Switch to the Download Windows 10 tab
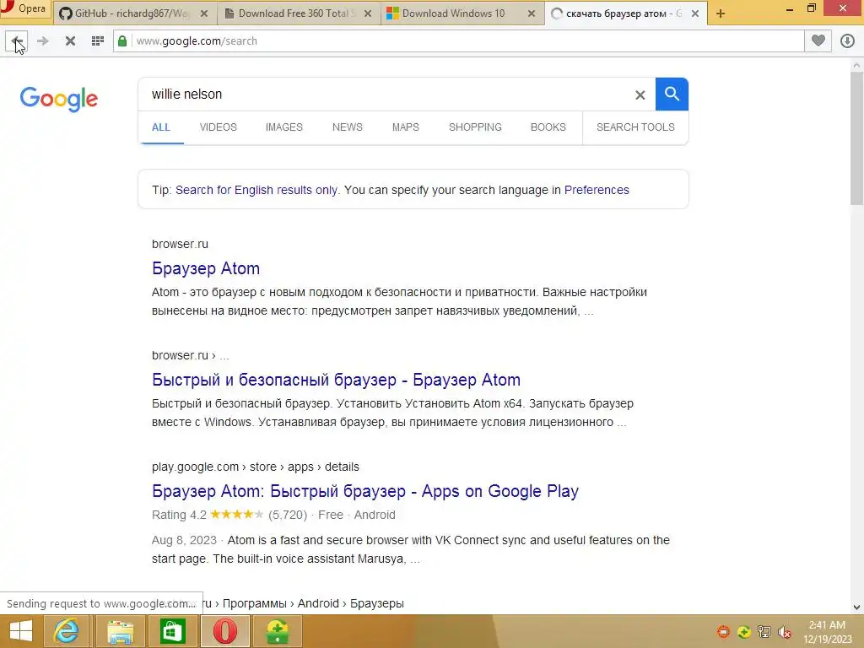The image size is (864, 648). tap(453, 13)
